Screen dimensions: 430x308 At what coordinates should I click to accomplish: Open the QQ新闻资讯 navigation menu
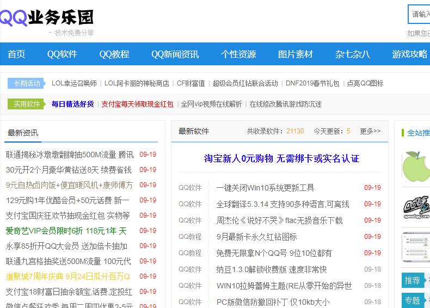pos(175,54)
